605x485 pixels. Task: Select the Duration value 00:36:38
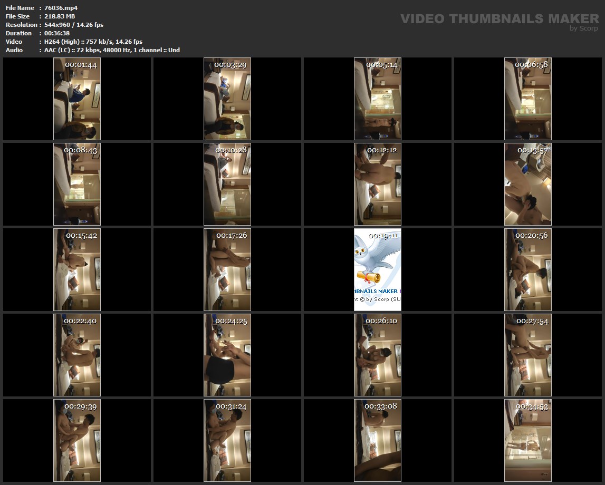pos(57,33)
